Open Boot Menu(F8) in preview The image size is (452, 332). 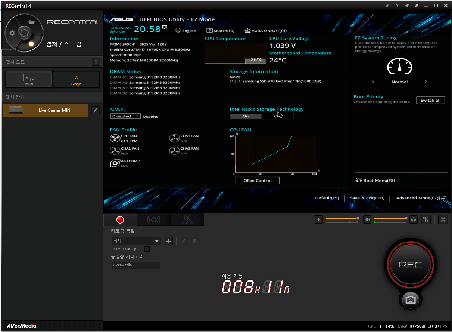375,181
